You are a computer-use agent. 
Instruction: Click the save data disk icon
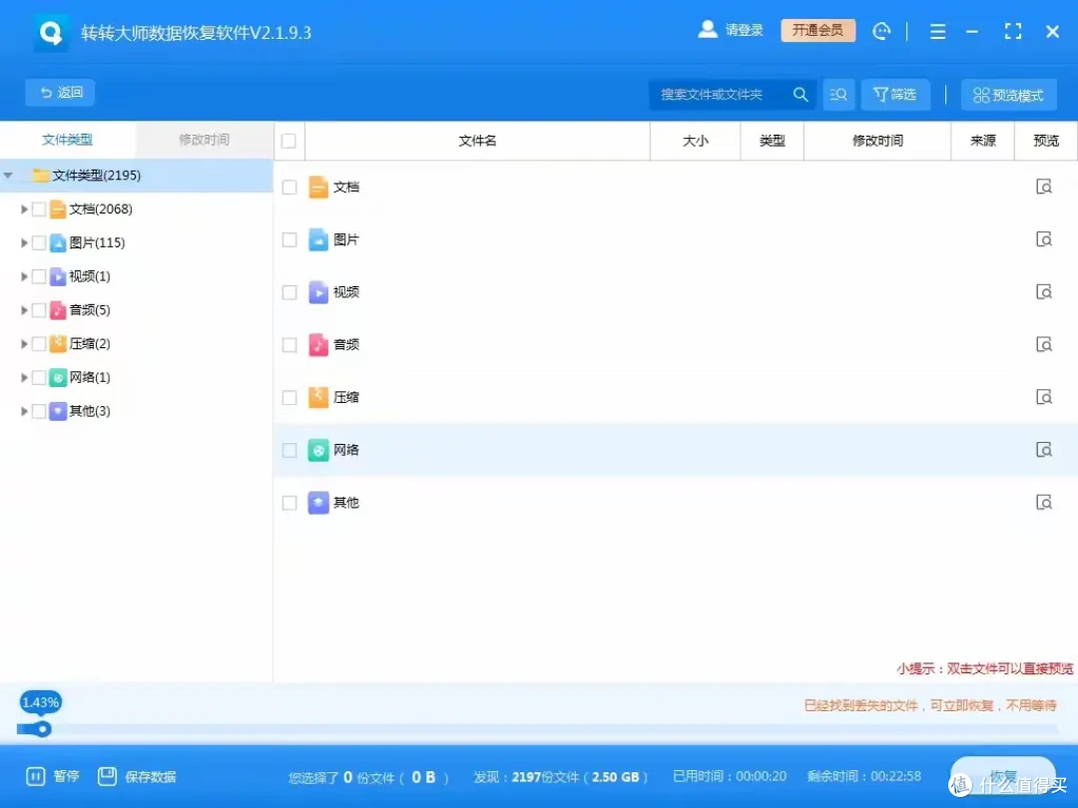pyautogui.click(x=107, y=776)
